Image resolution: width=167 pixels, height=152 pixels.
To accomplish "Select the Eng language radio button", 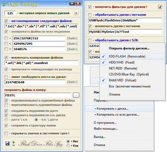I will [x=68, y=146].
